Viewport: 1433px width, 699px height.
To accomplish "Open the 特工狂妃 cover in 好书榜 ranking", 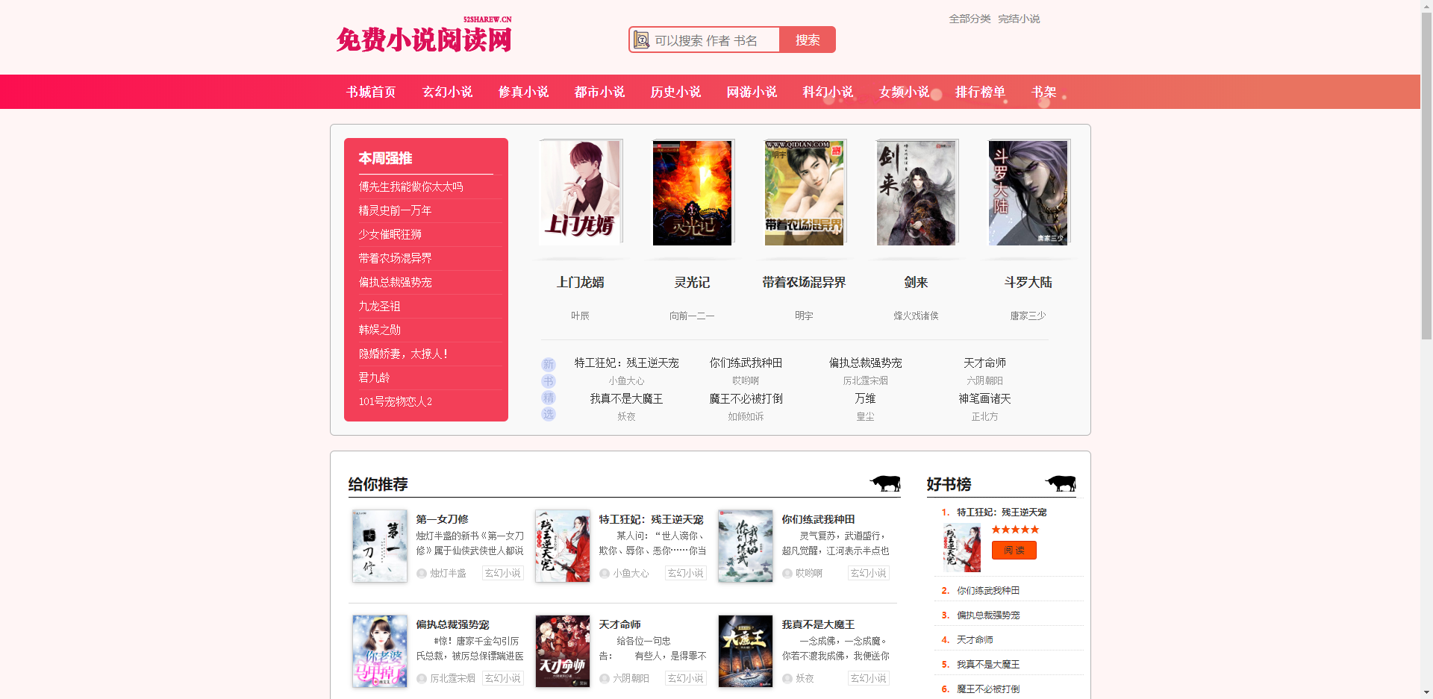I will pyautogui.click(x=962, y=548).
